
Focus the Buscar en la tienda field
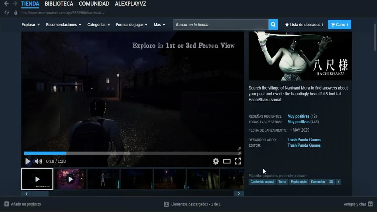click(221, 25)
